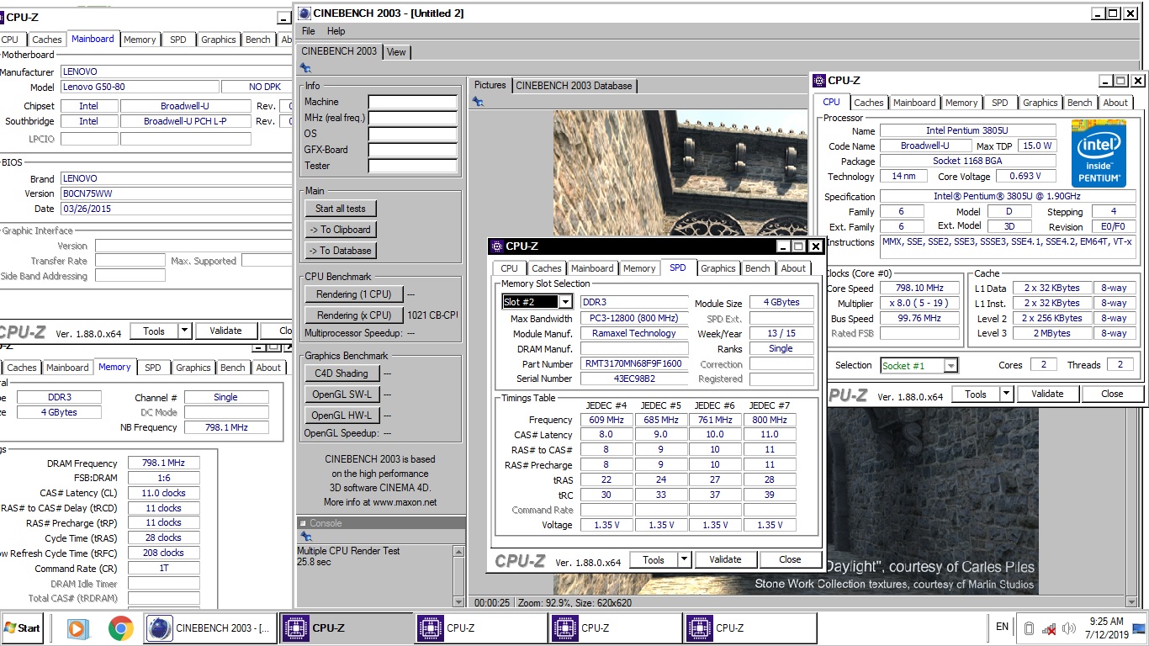Click the EN language indicator
Image resolution: width=1149 pixels, height=646 pixels.
tap(1002, 627)
